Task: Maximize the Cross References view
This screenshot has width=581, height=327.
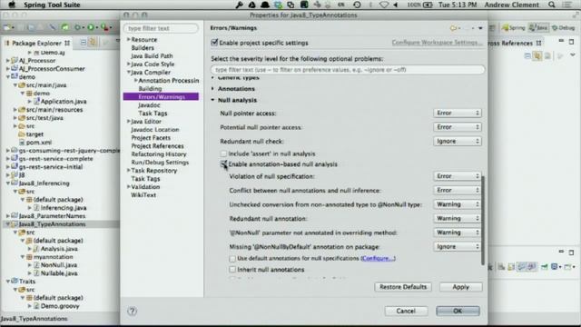Action: pyautogui.click(x=571, y=42)
